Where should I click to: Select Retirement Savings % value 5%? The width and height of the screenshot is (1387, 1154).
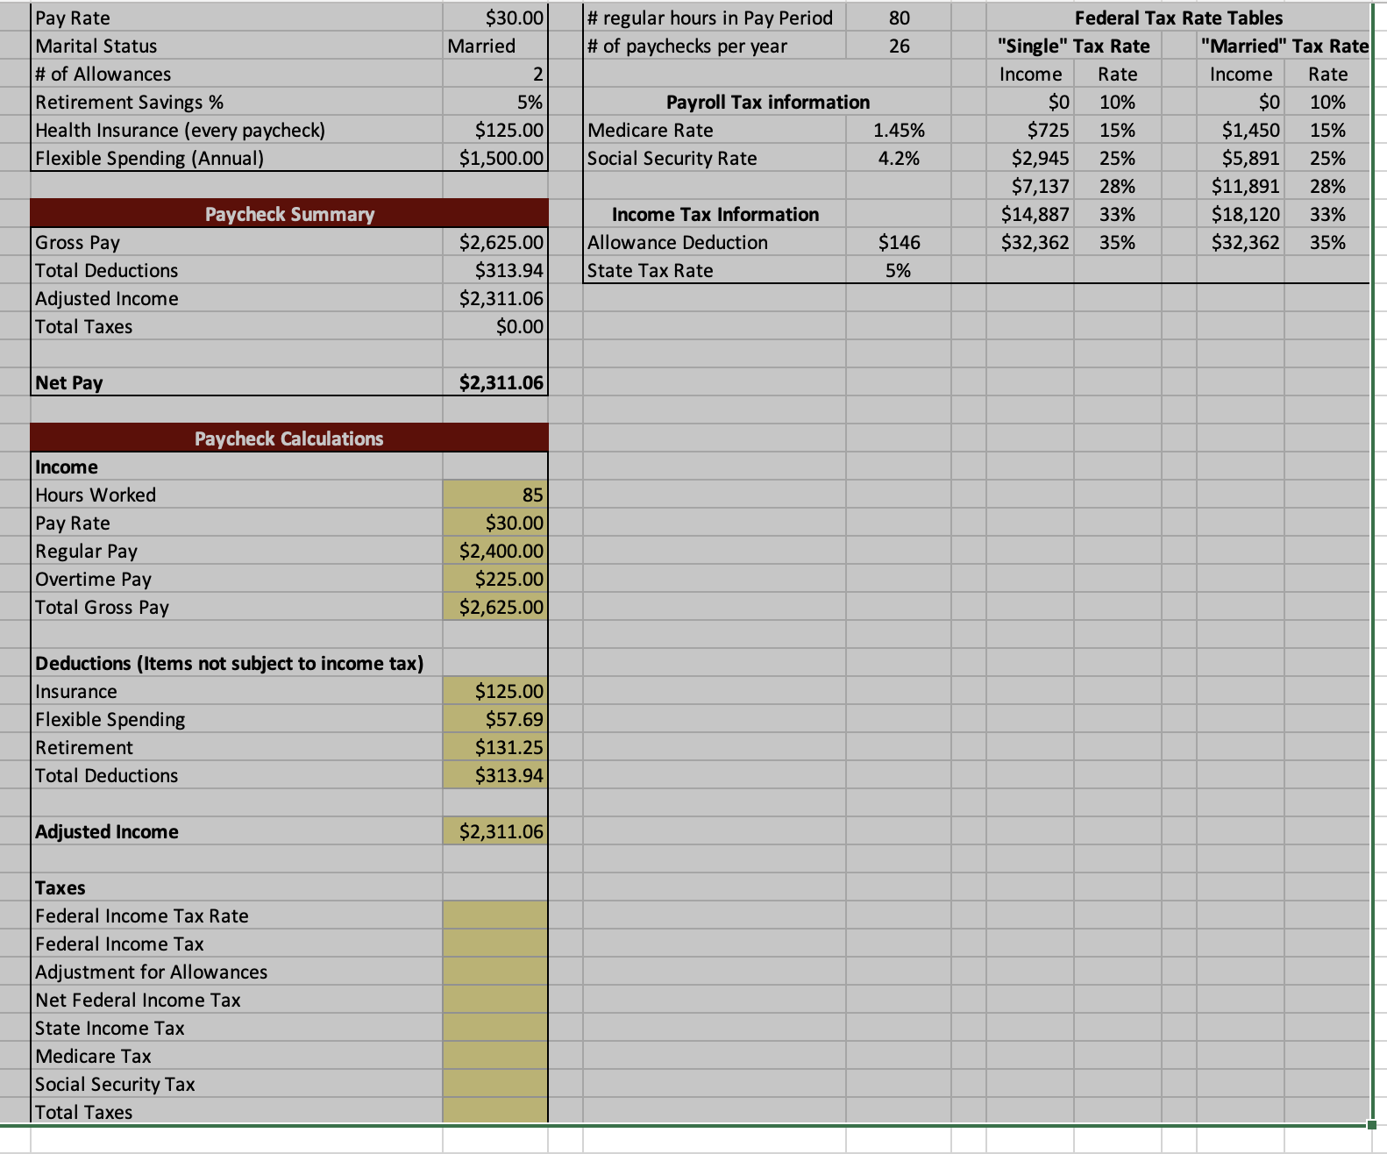(x=495, y=102)
